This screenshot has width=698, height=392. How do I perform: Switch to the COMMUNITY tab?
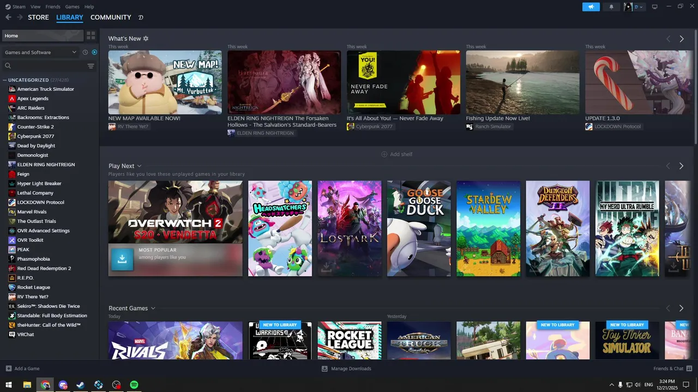[x=111, y=17]
